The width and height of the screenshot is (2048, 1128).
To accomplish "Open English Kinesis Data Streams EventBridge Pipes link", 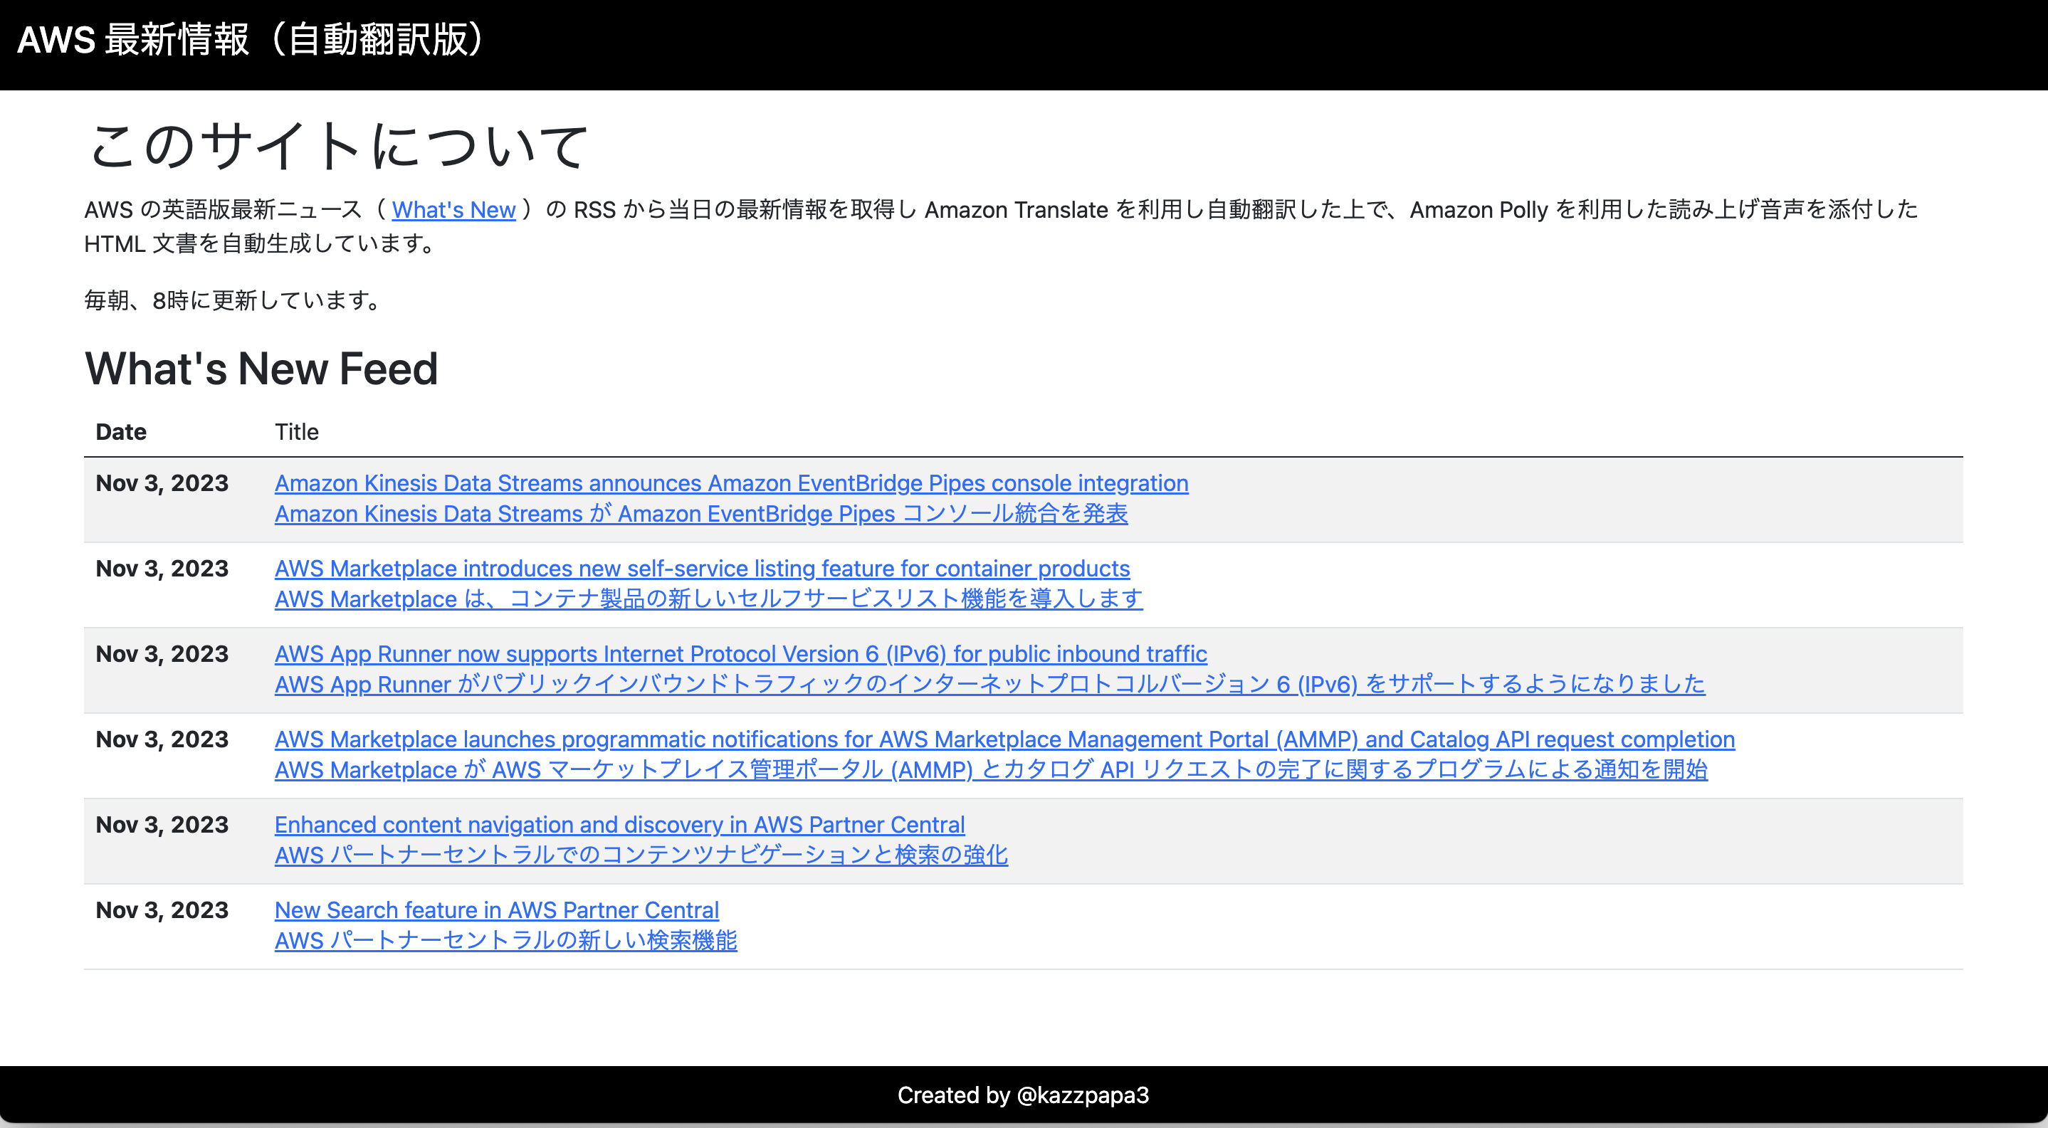I will [x=732, y=483].
